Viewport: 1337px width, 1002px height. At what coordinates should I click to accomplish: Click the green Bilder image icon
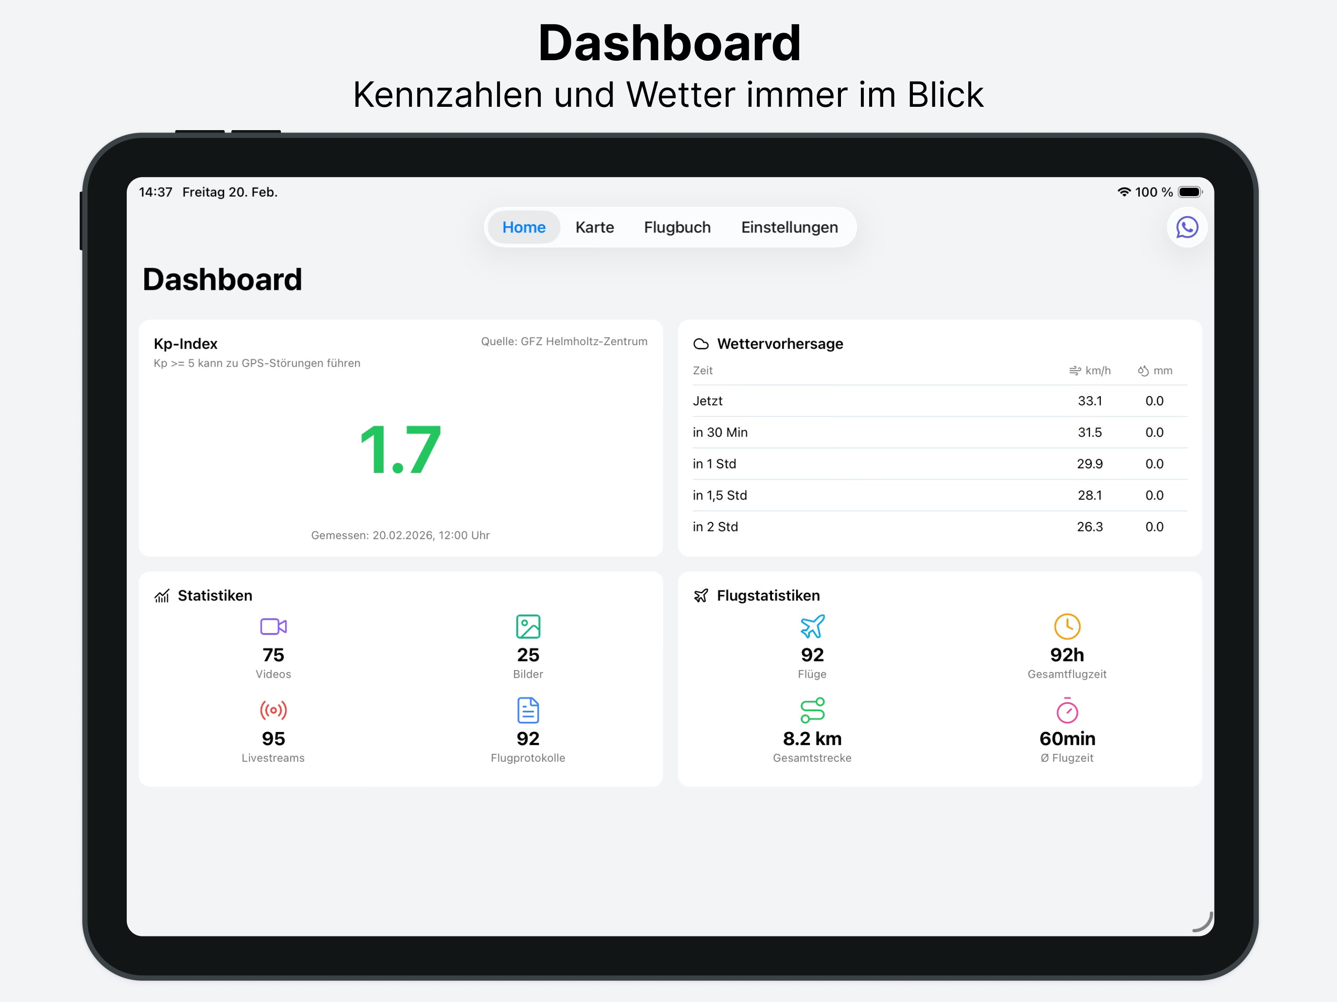click(x=528, y=626)
